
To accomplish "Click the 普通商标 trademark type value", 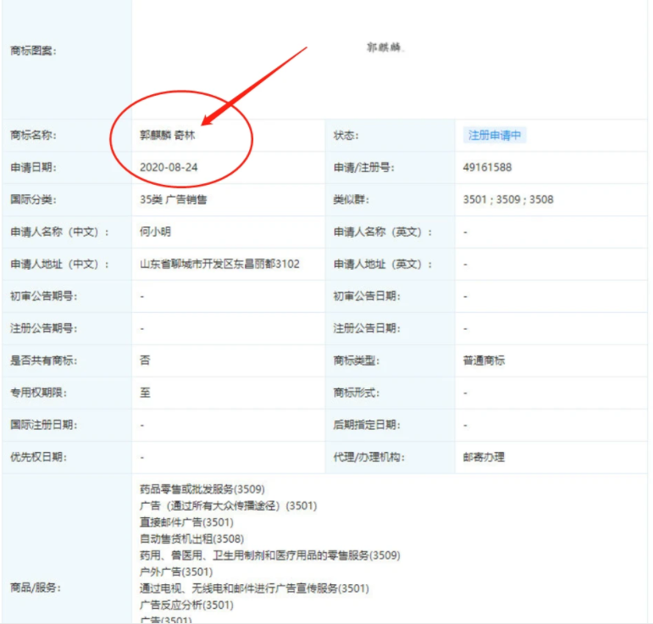I will pos(484,360).
